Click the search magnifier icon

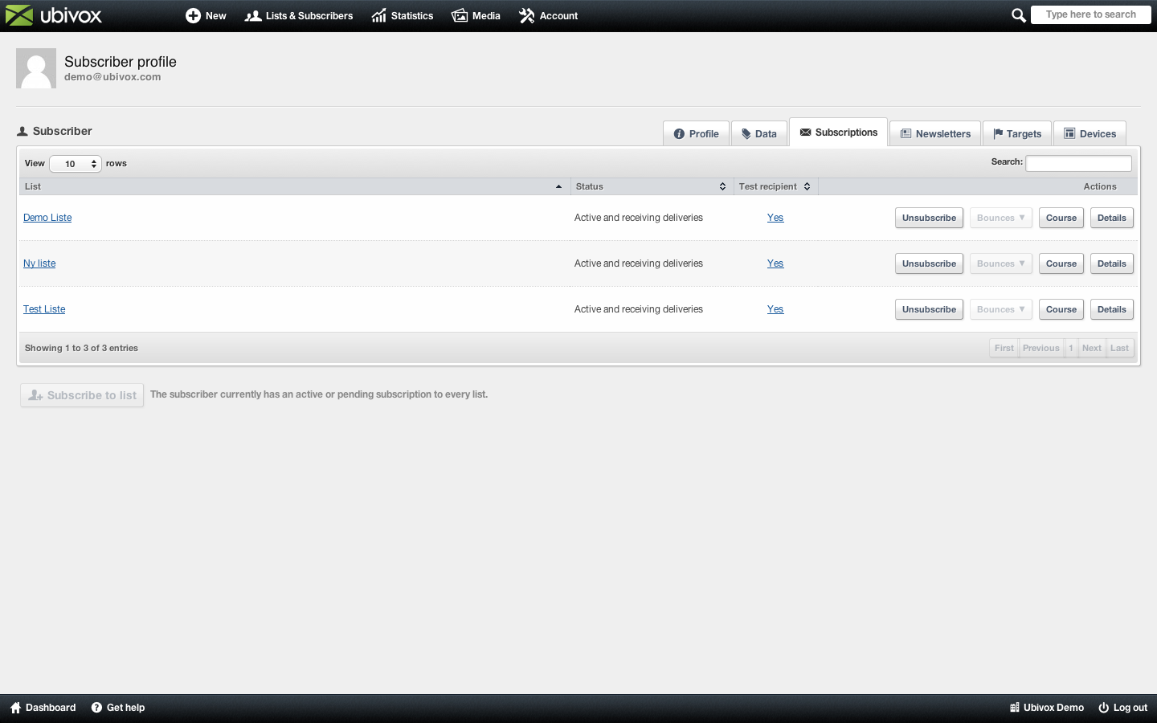coord(1018,15)
